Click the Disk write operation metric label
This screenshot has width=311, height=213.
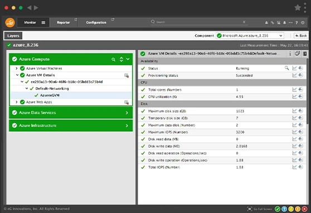pyautogui.click(x=178, y=160)
